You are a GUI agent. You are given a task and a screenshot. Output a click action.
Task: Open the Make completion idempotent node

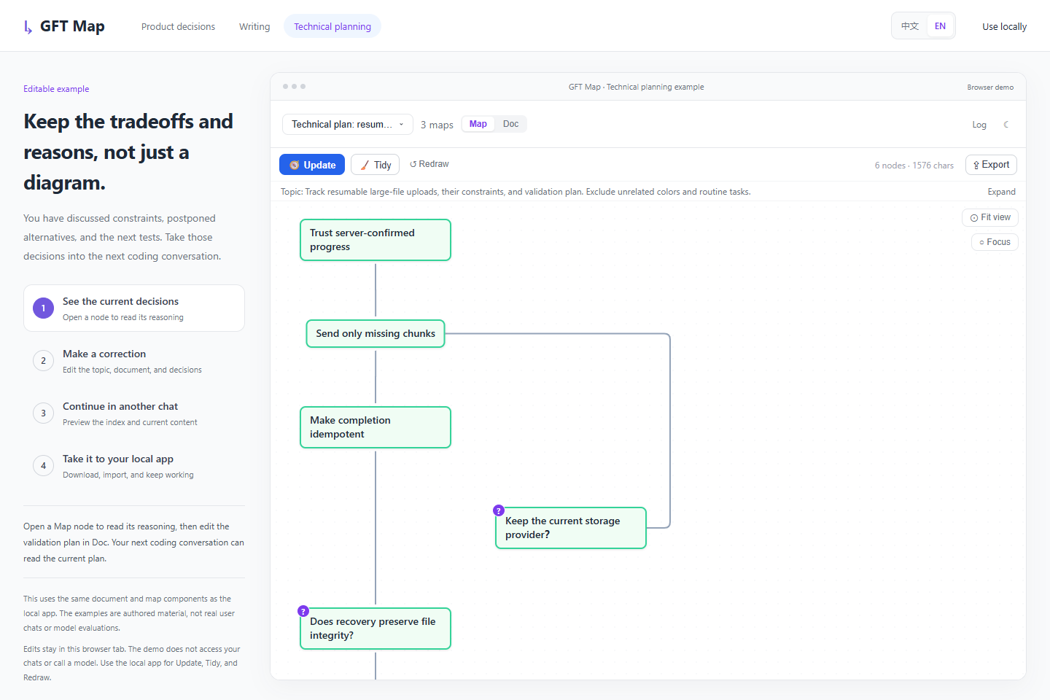coord(376,427)
